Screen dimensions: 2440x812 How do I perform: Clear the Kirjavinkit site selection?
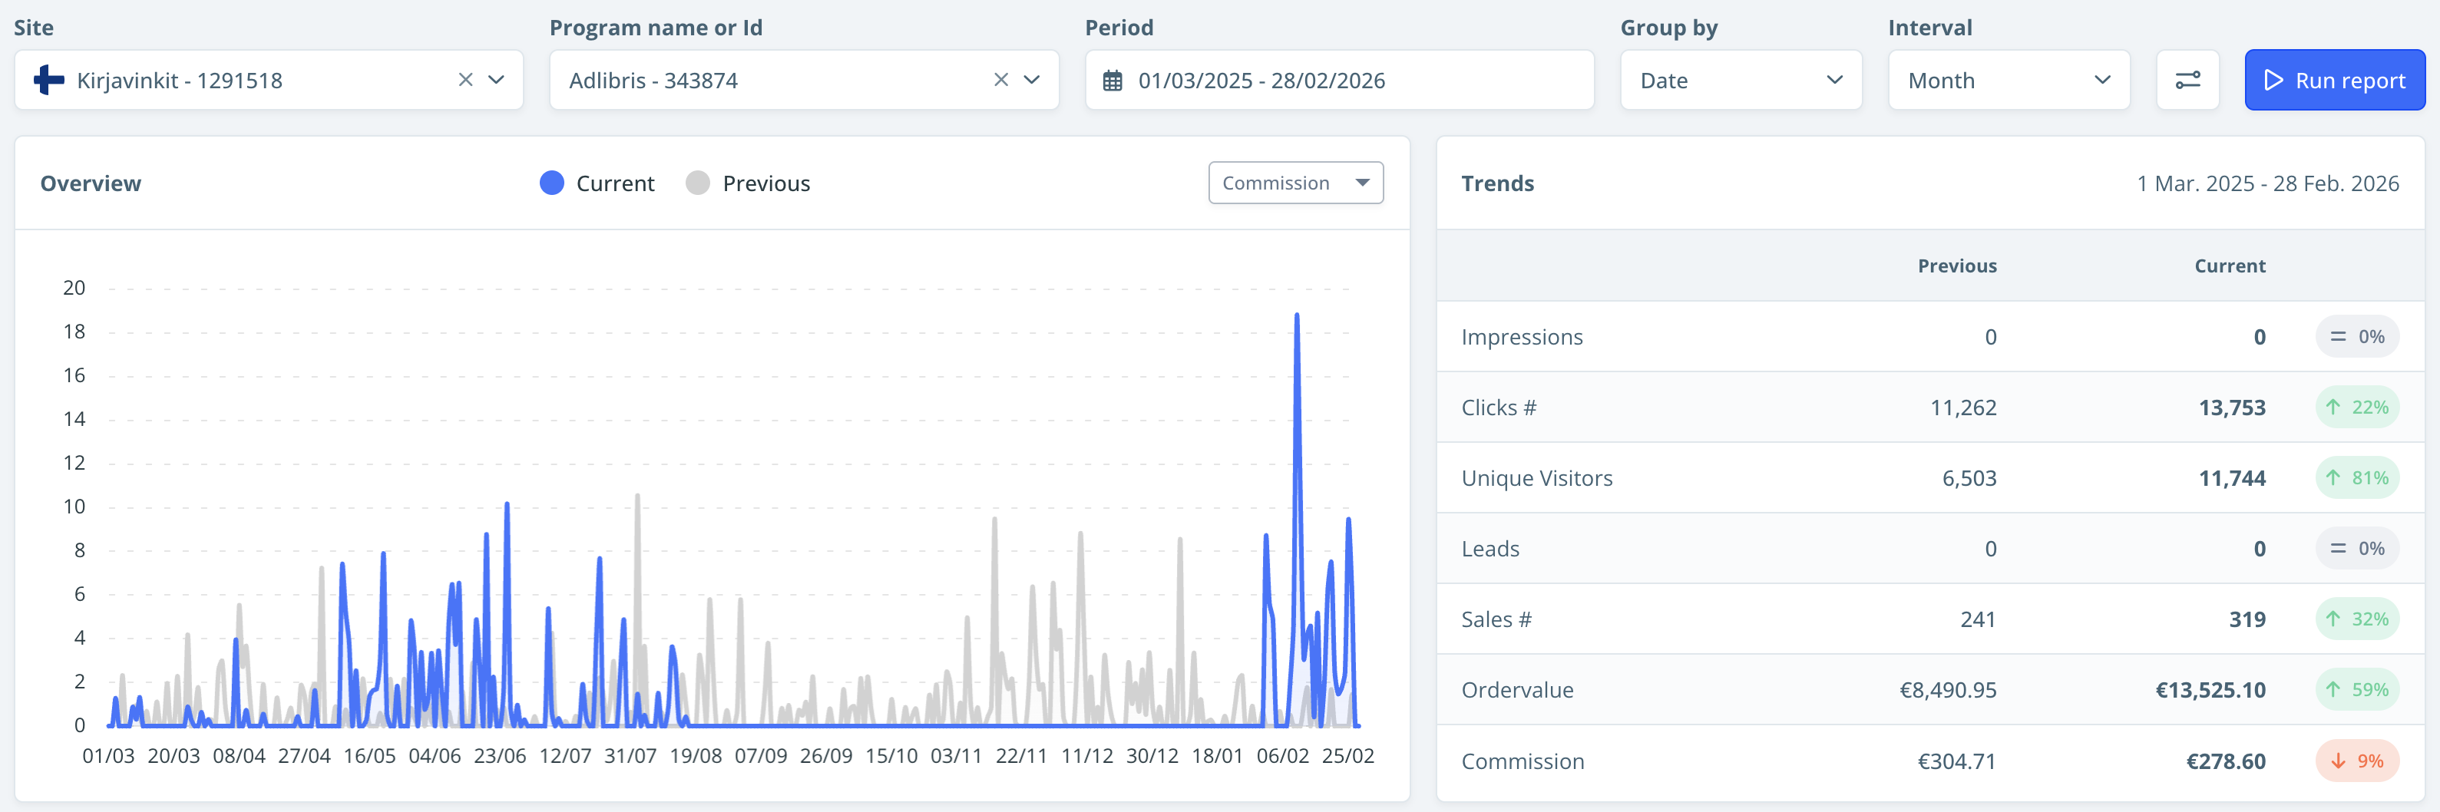[x=465, y=81]
